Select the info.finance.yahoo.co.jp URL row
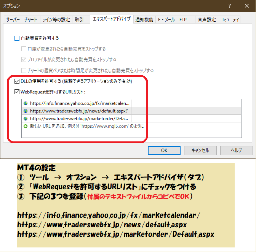This screenshot has height=252, width=256. tap(131, 103)
